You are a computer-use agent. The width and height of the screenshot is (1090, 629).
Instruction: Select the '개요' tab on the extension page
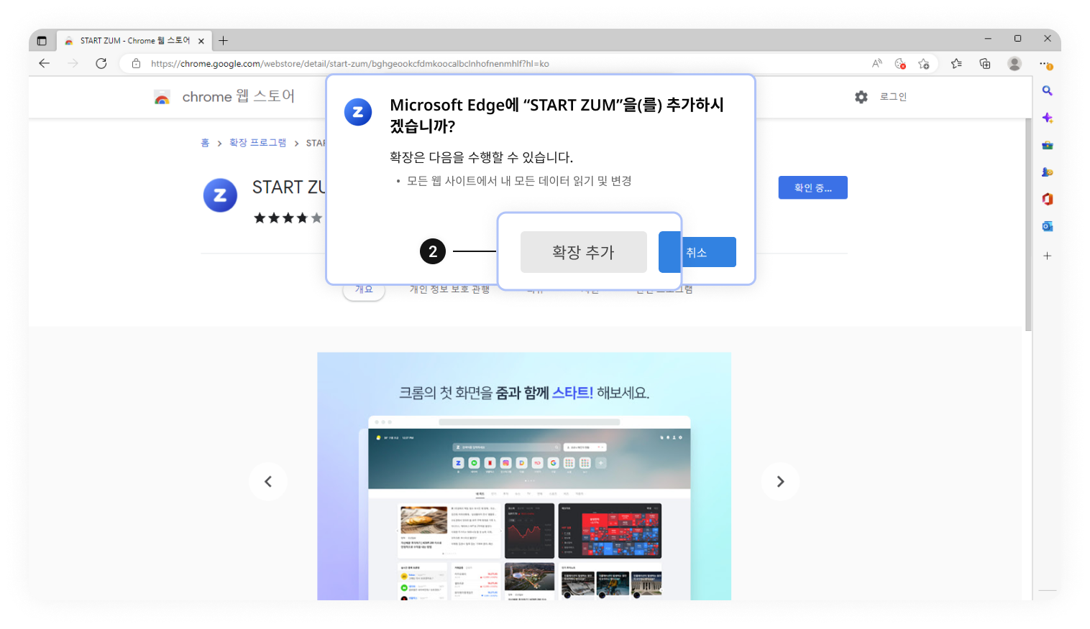click(364, 289)
